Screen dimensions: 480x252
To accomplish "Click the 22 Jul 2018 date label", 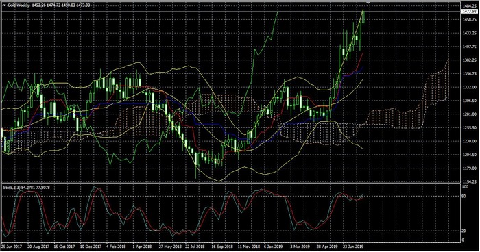I will click(195, 247).
